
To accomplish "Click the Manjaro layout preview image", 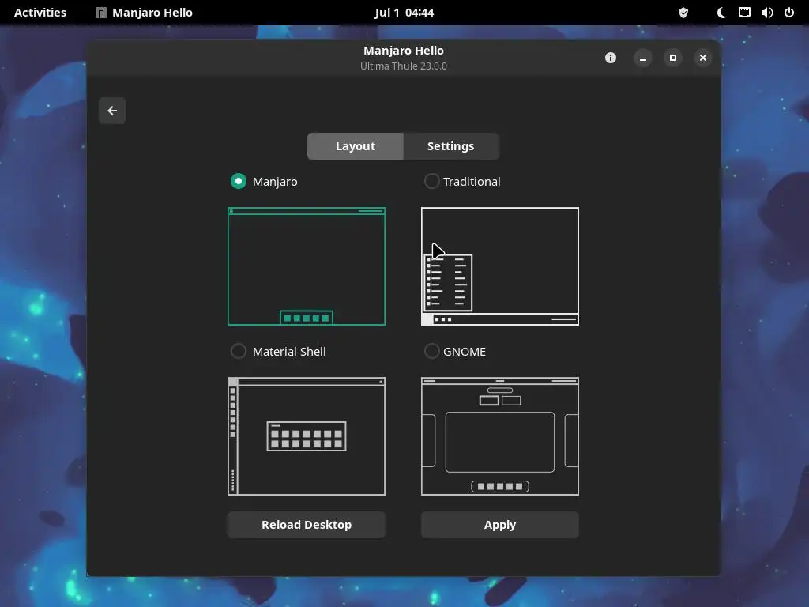I will pos(307,266).
